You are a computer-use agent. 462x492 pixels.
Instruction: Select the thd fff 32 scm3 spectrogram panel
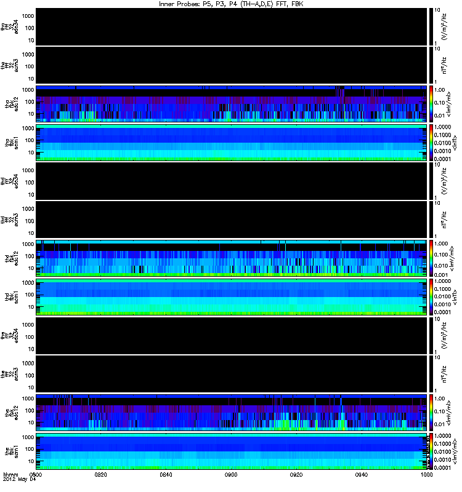232,220
